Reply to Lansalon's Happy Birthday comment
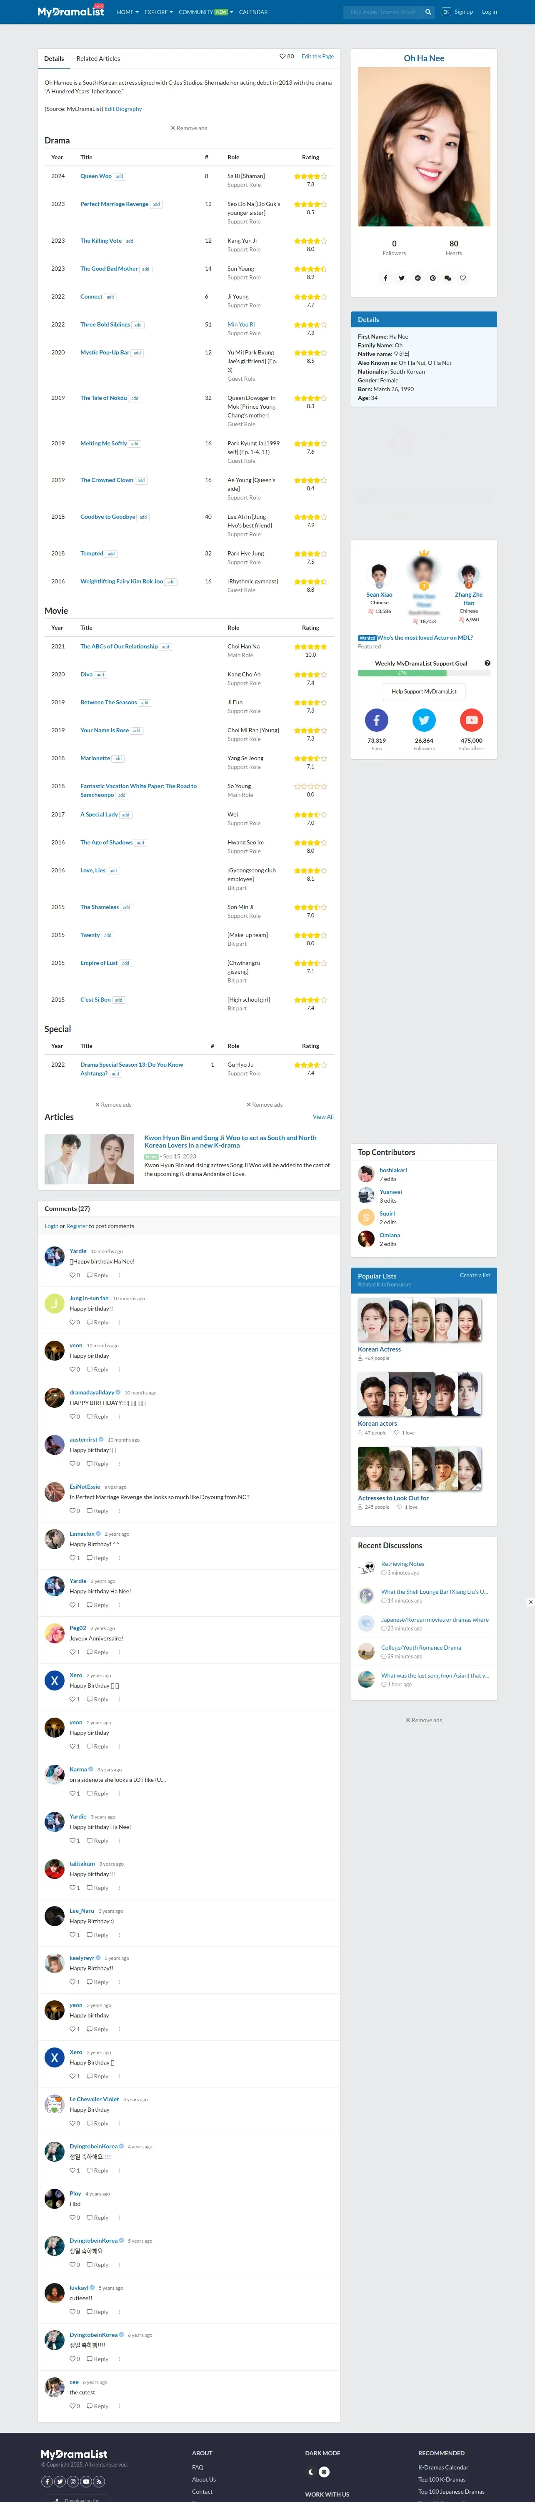This screenshot has height=2502, width=535. (97, 1558)
